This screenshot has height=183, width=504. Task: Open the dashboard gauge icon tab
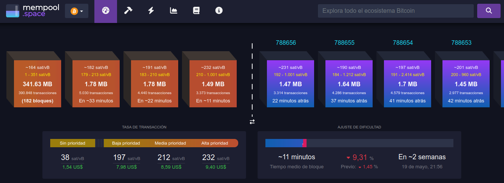106,11
